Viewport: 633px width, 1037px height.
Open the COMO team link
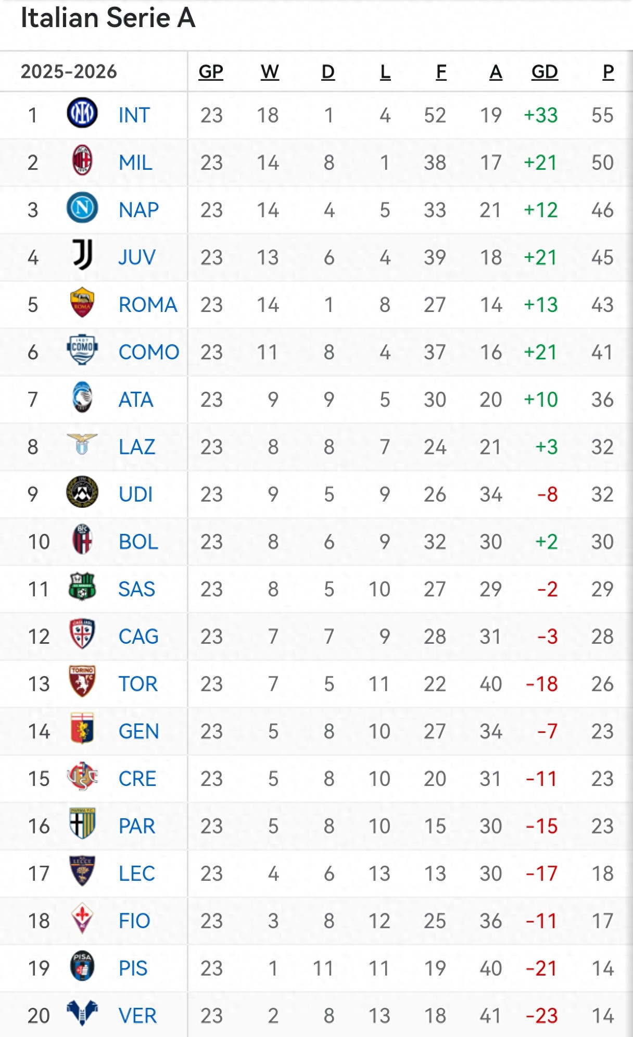pos(149,352)
